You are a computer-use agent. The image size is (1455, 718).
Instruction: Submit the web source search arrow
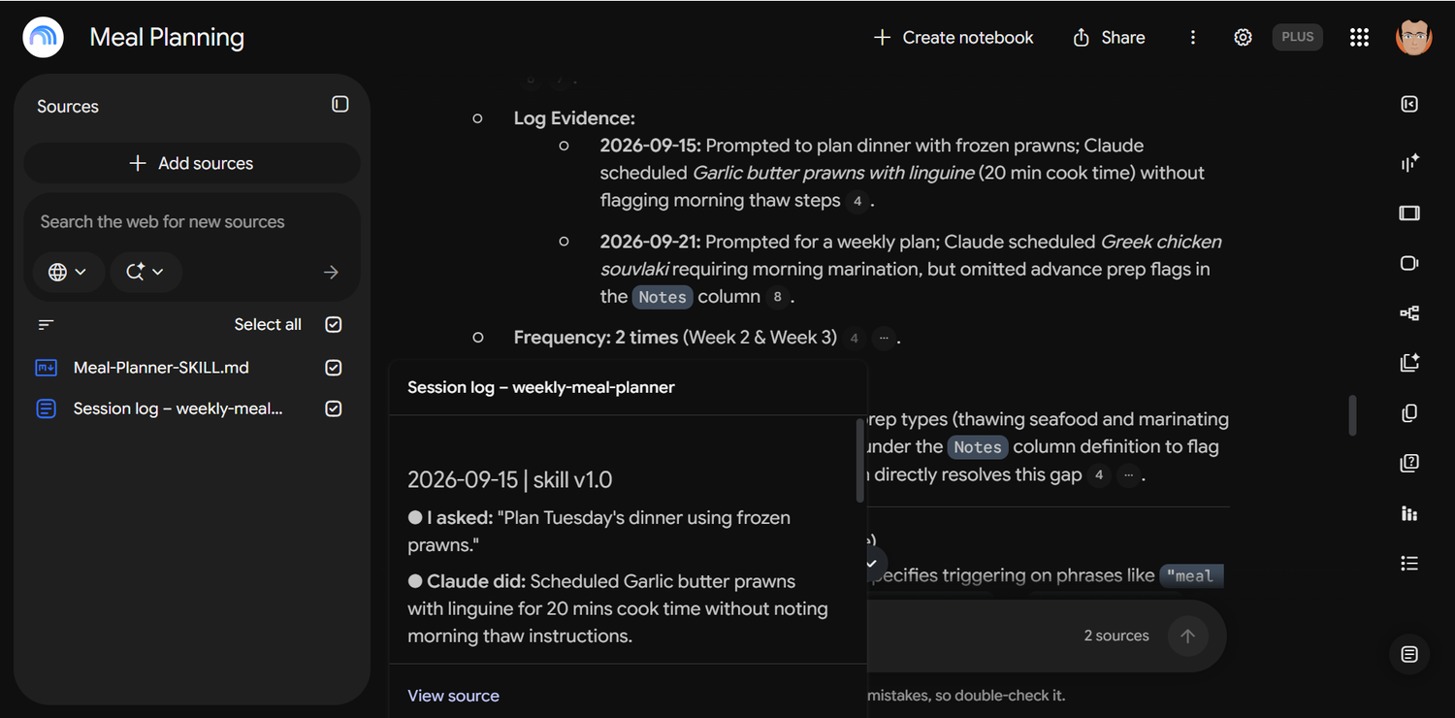pyautogui.click(x=331, y=273)
